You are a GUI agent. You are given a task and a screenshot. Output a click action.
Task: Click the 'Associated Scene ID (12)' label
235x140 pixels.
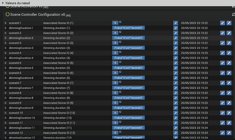(x=59, y=133)
